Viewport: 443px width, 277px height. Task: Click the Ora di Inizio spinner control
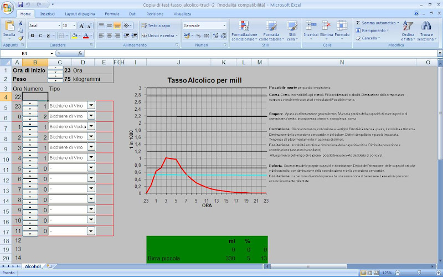click(55, 70)
